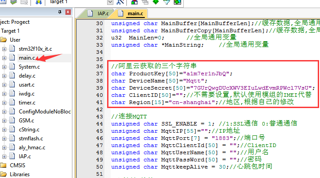Image resolution: width=320 pixels, height=178 pixels.
Task: Click the MqttPort value "1883"
Action: [222, 138]
